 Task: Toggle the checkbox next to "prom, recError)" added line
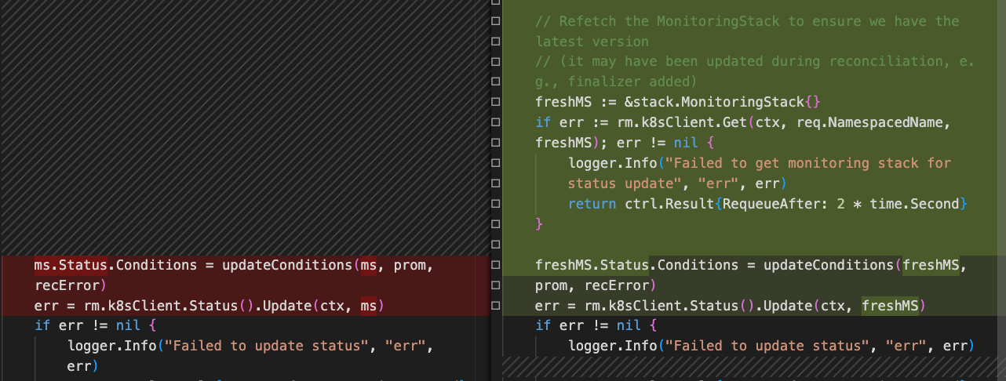495,285
